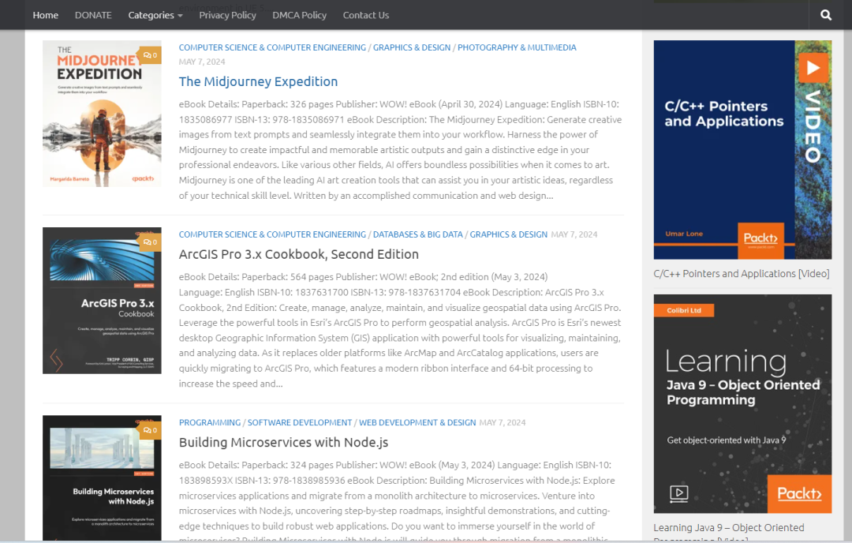The width and height of the screenshot is (852, 543).
Task: Open the Contact Us page
Action: click(366, 15)
